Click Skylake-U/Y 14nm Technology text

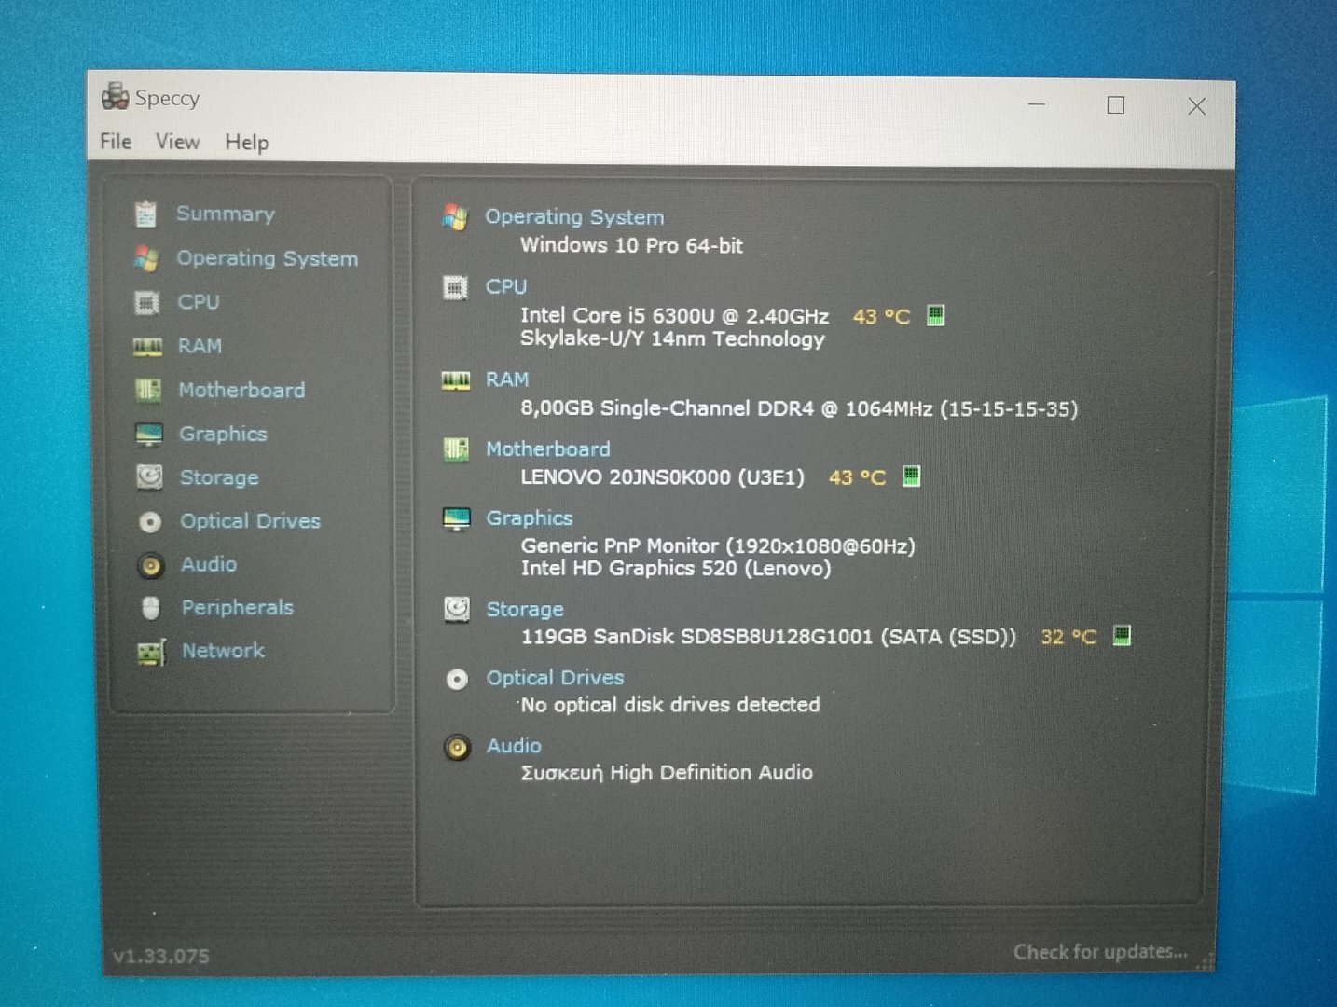[x=672, y=338]
